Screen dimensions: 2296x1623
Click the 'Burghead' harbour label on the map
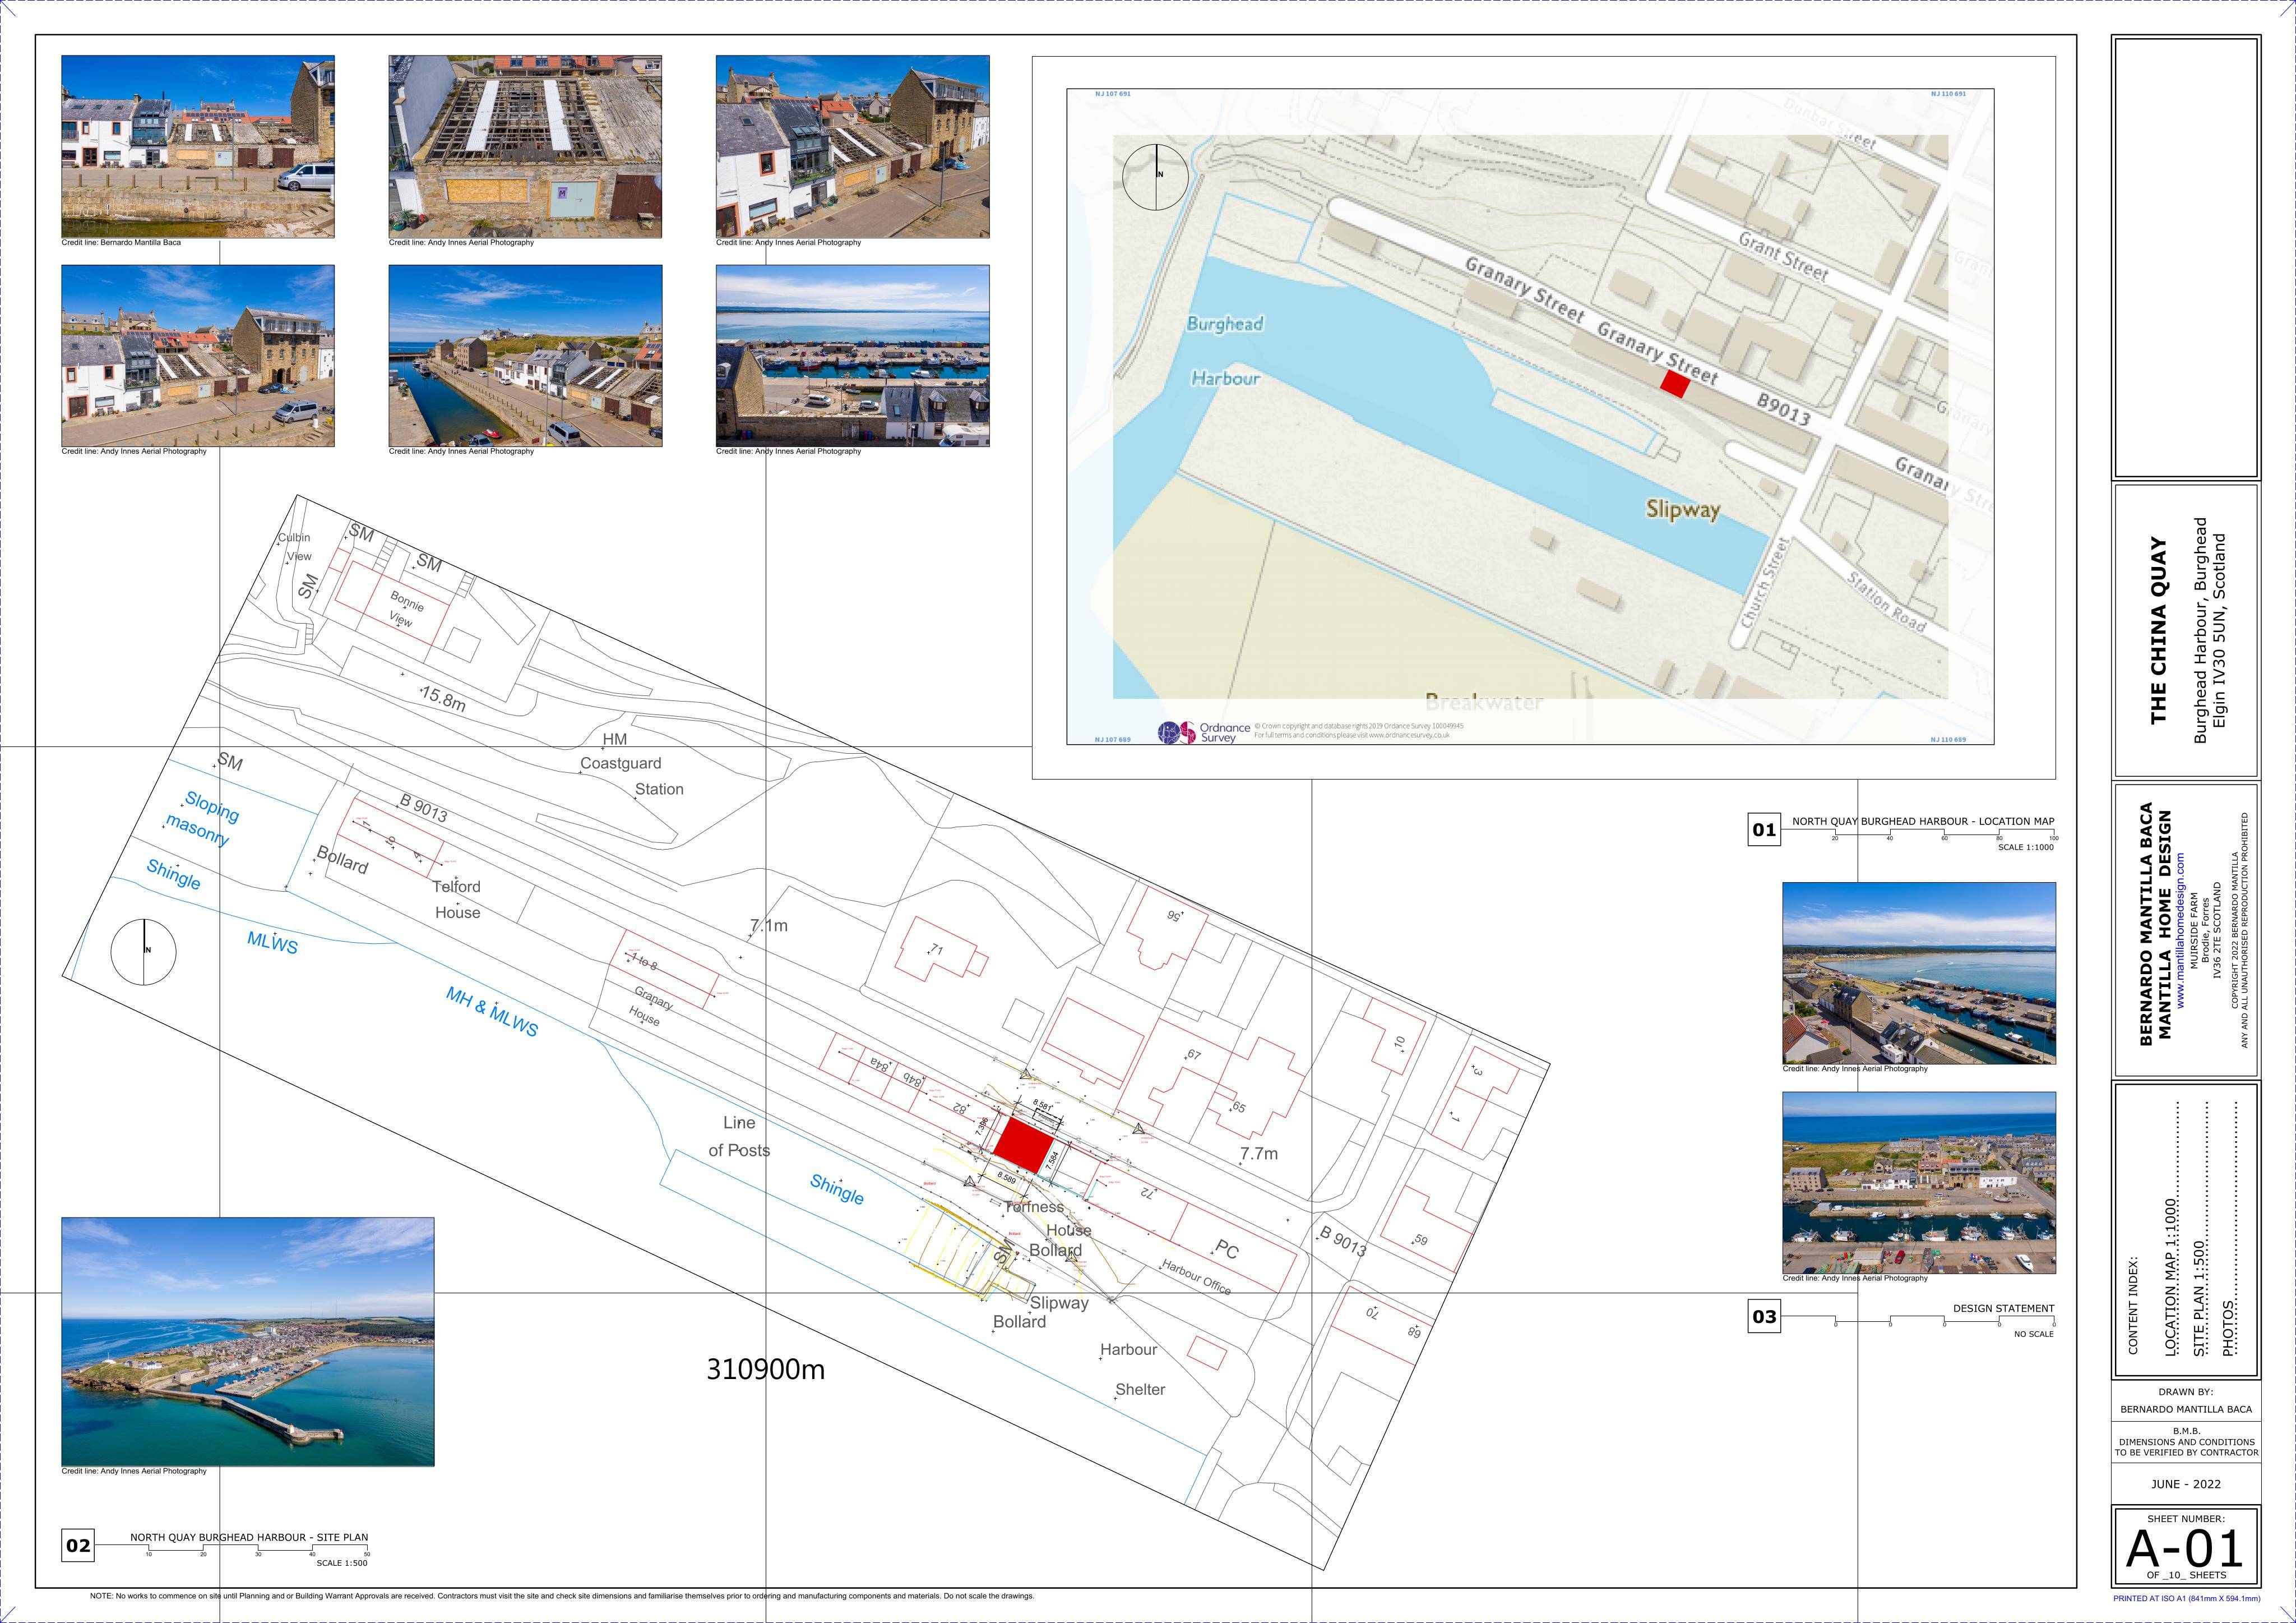click(x=1225, y=324)
